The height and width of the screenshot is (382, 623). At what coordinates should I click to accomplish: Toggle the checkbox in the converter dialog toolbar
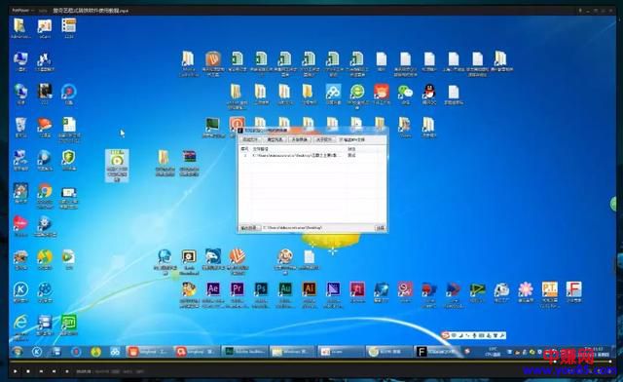pyautogui.click(x=341, y=139)
